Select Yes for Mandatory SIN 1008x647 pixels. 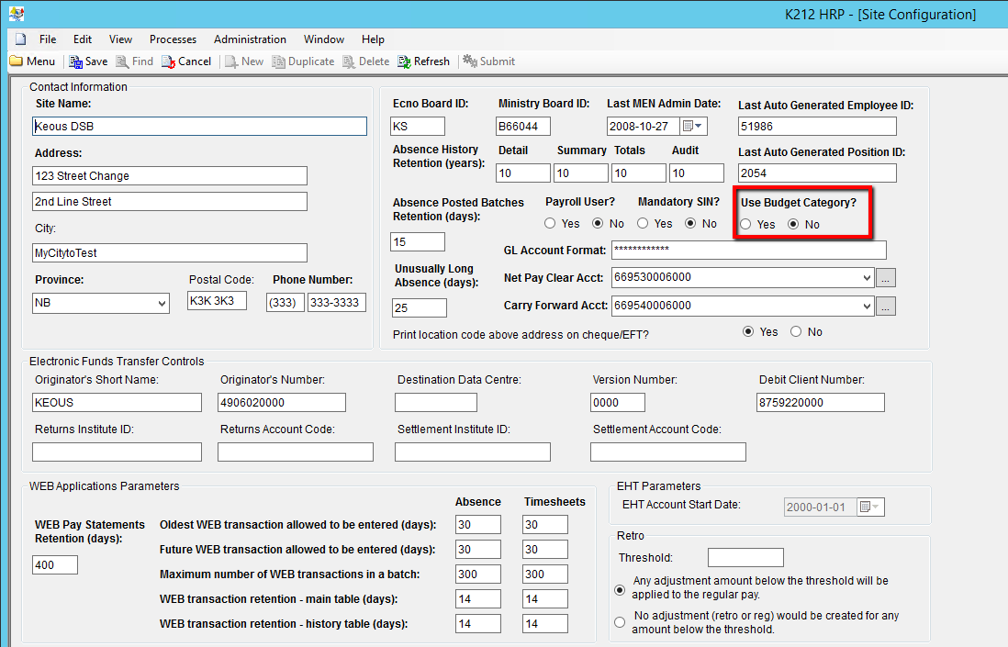point(644,224)
